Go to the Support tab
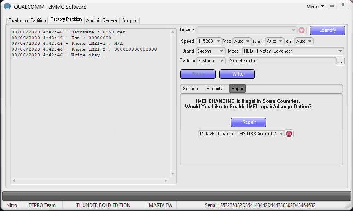The image size is (353, 211). [130, 20]
